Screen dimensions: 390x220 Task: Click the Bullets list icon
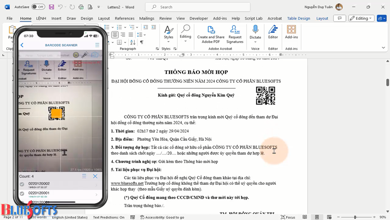pyautogui.click(x=107, y=27)
